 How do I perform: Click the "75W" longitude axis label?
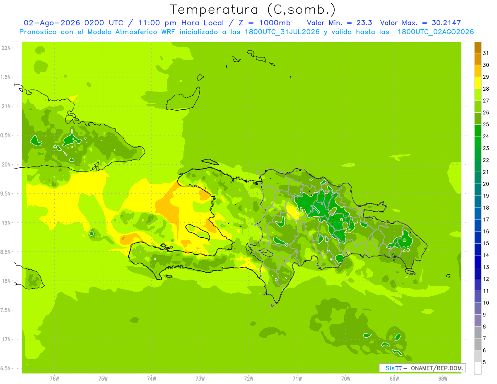[103, 379]
